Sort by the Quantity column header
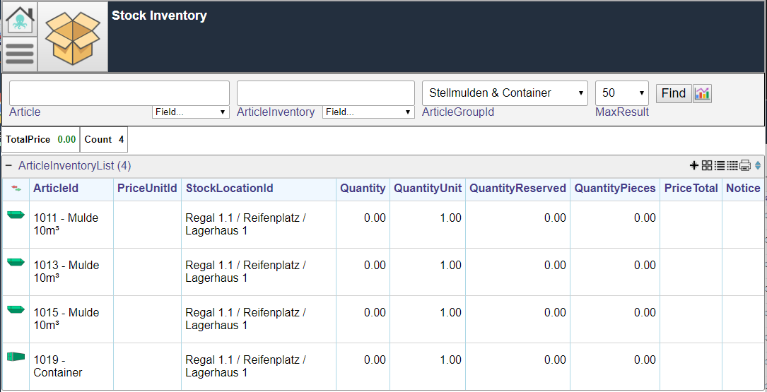The image size is (767, 392). [x=363, y=188]
